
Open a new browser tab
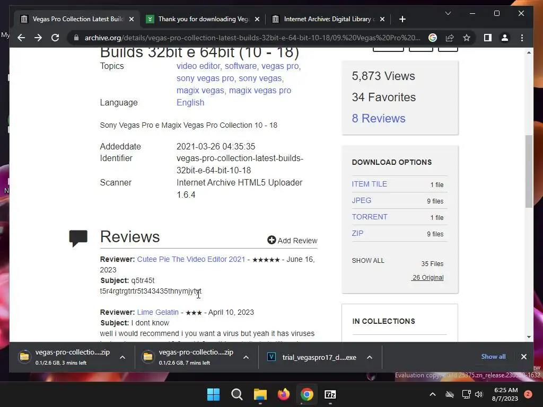[402, 19]
